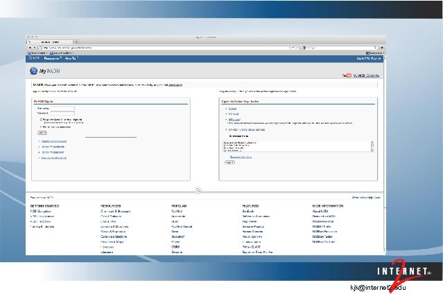Open the My NCBI Overview link

click(366, 75)
